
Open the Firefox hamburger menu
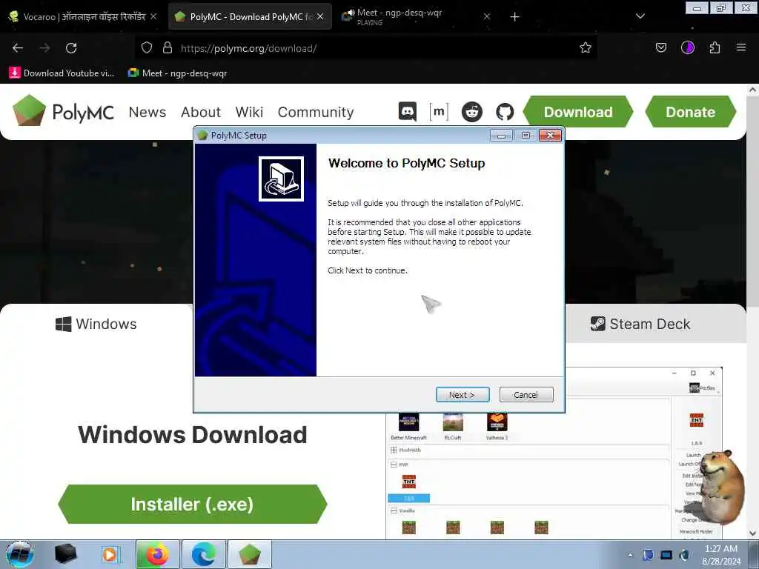(741, 47)
